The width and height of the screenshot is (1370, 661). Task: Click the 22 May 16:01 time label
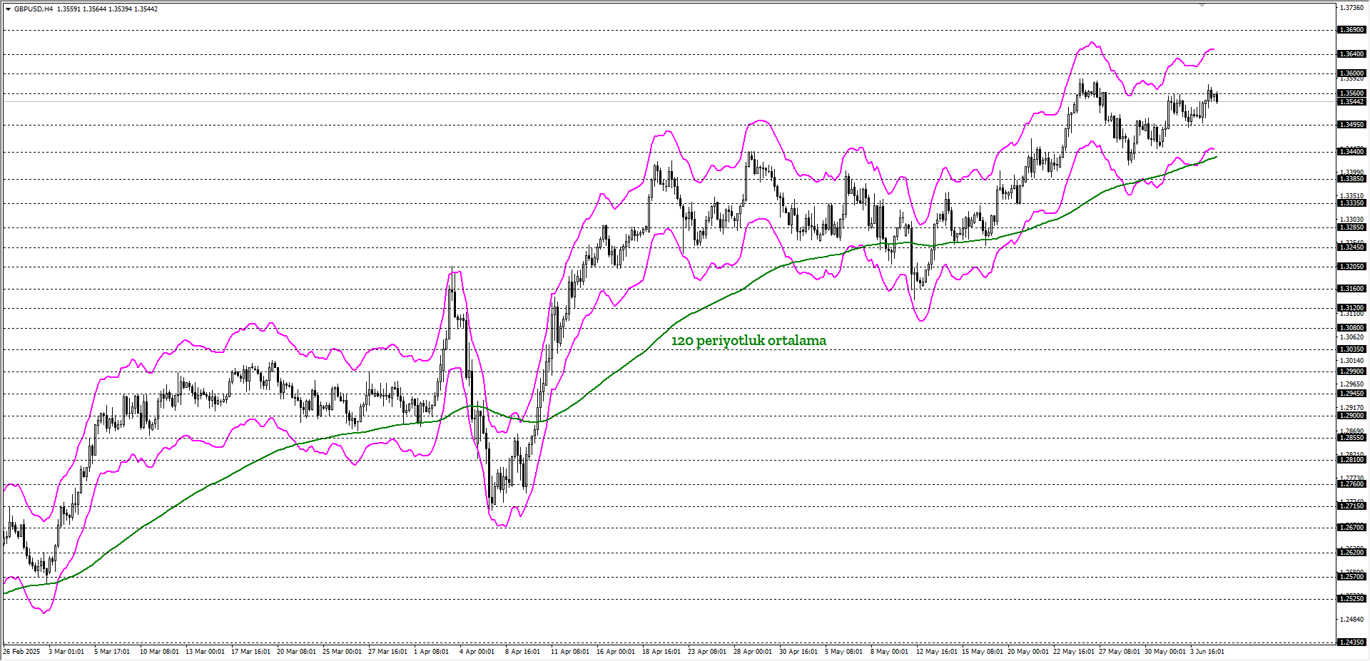point(1074,652)
